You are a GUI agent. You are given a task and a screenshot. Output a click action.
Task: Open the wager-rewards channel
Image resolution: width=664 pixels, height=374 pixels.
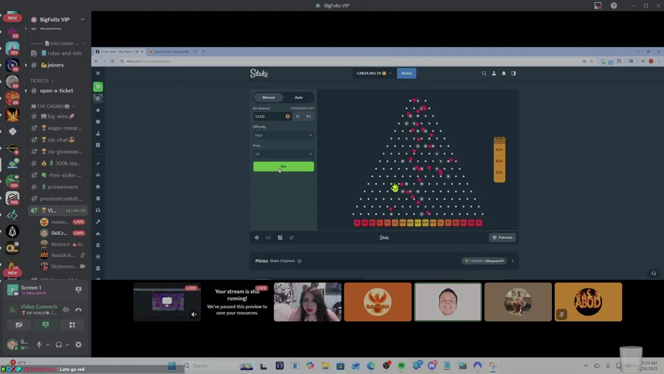click(57, 128)
